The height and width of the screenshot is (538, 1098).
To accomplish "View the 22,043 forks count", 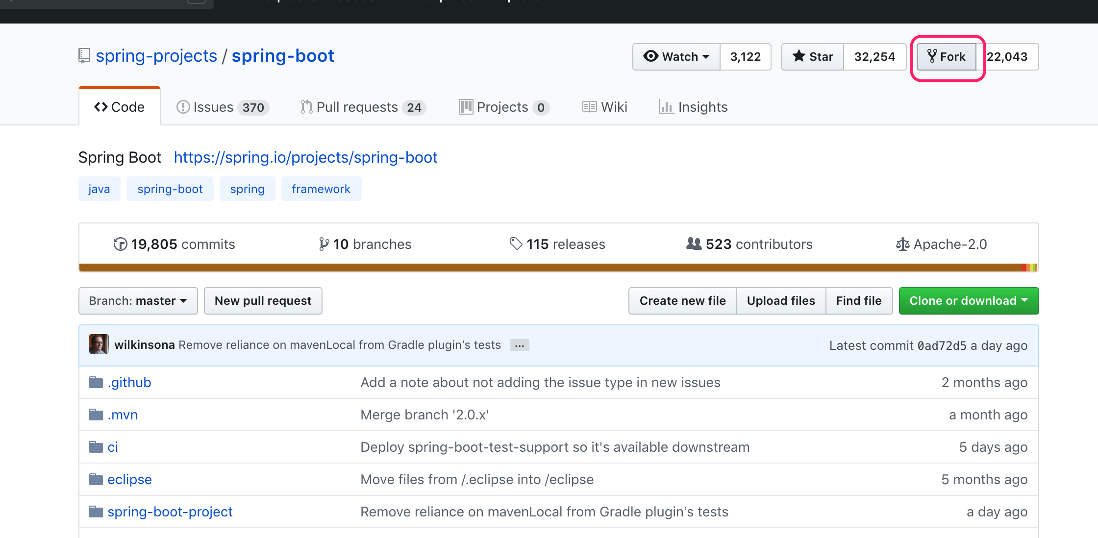I will tap(1007, 57).
